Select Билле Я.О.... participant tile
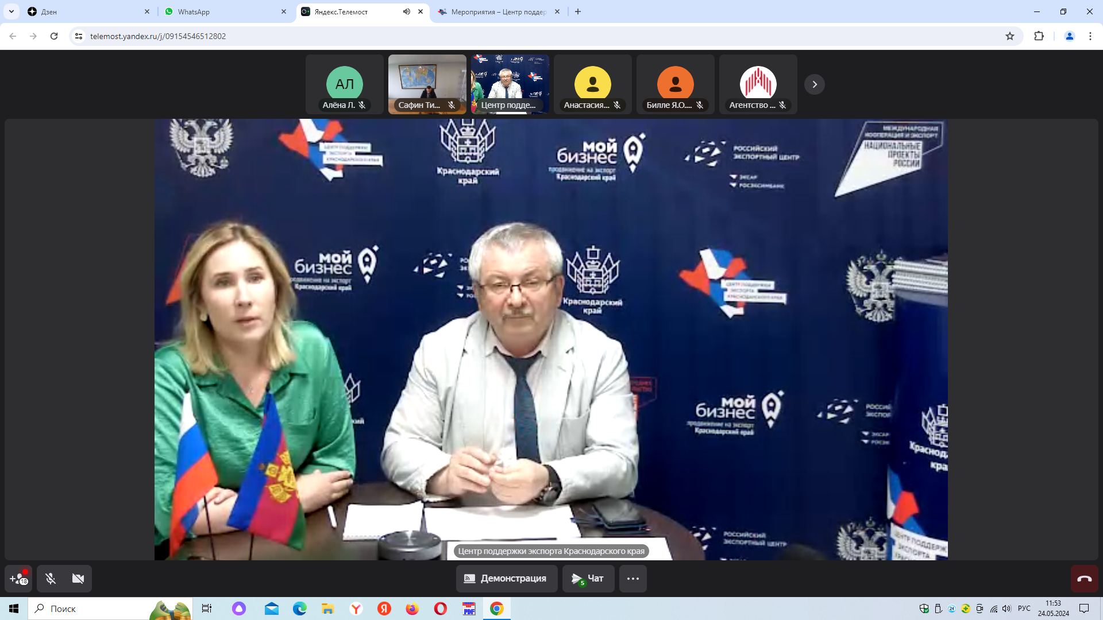 [676, 84]
